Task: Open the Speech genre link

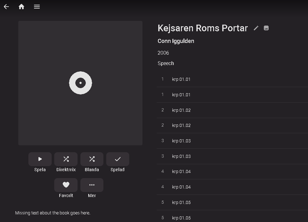Action: tap(166, 63)
